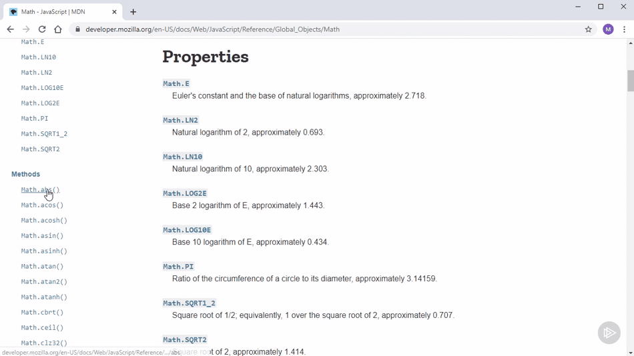634x356 pixels.
Task: Open the Chrome three-dot menu
Action: [x=624, y=29]
